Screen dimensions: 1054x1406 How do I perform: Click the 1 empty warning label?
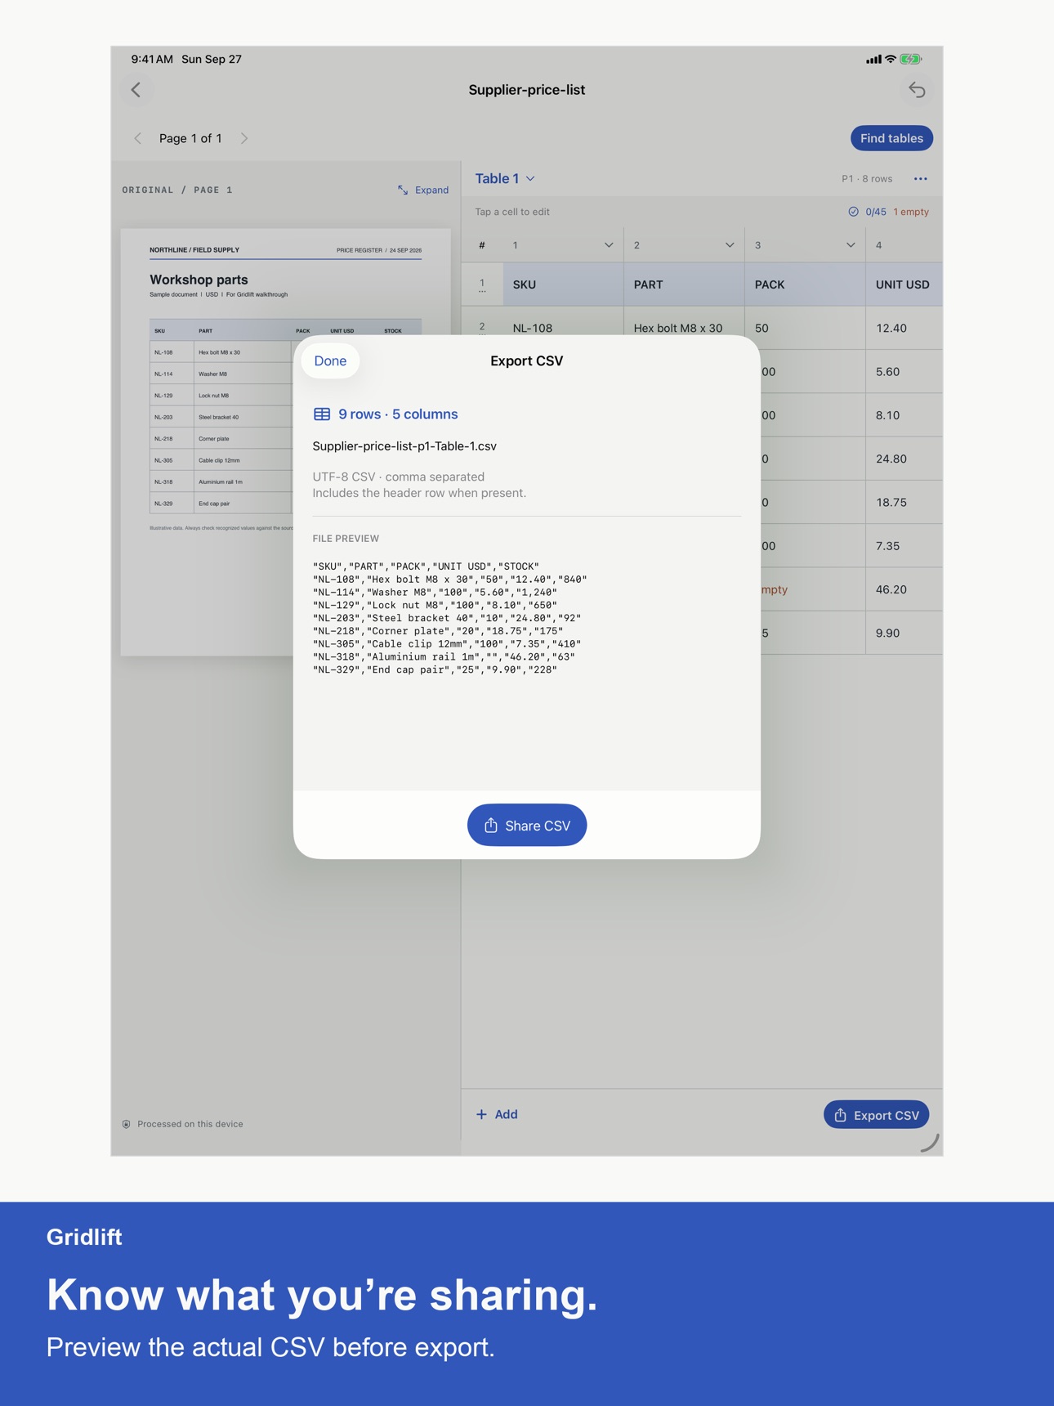(x=911, y=212)
